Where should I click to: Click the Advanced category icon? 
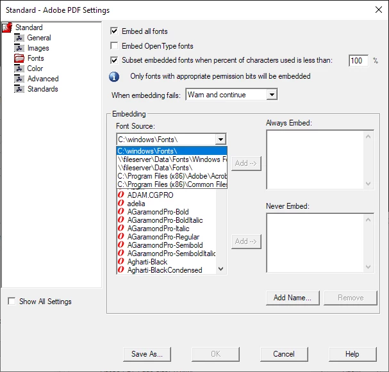click(19, 79)
